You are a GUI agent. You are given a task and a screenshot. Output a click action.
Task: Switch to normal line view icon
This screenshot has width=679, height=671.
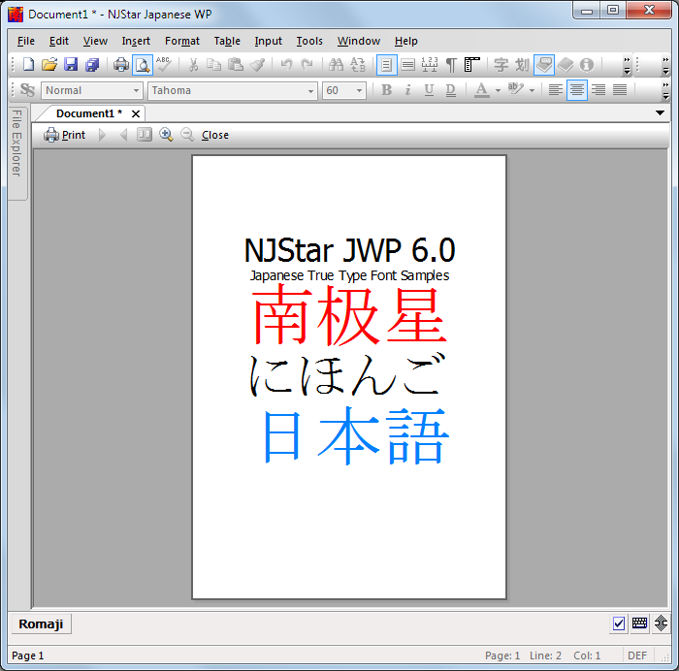[x=408, y=65]
